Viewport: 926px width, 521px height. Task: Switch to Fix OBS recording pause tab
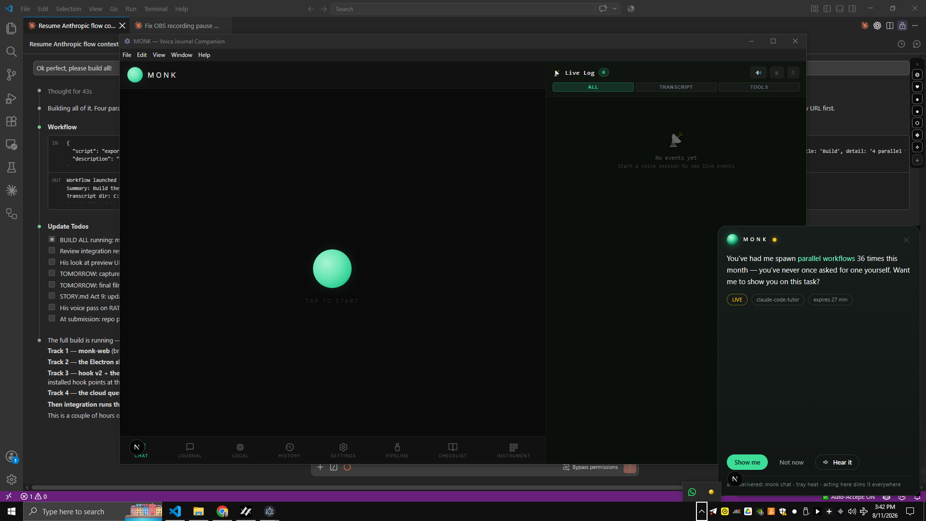[x=181, y=26]
